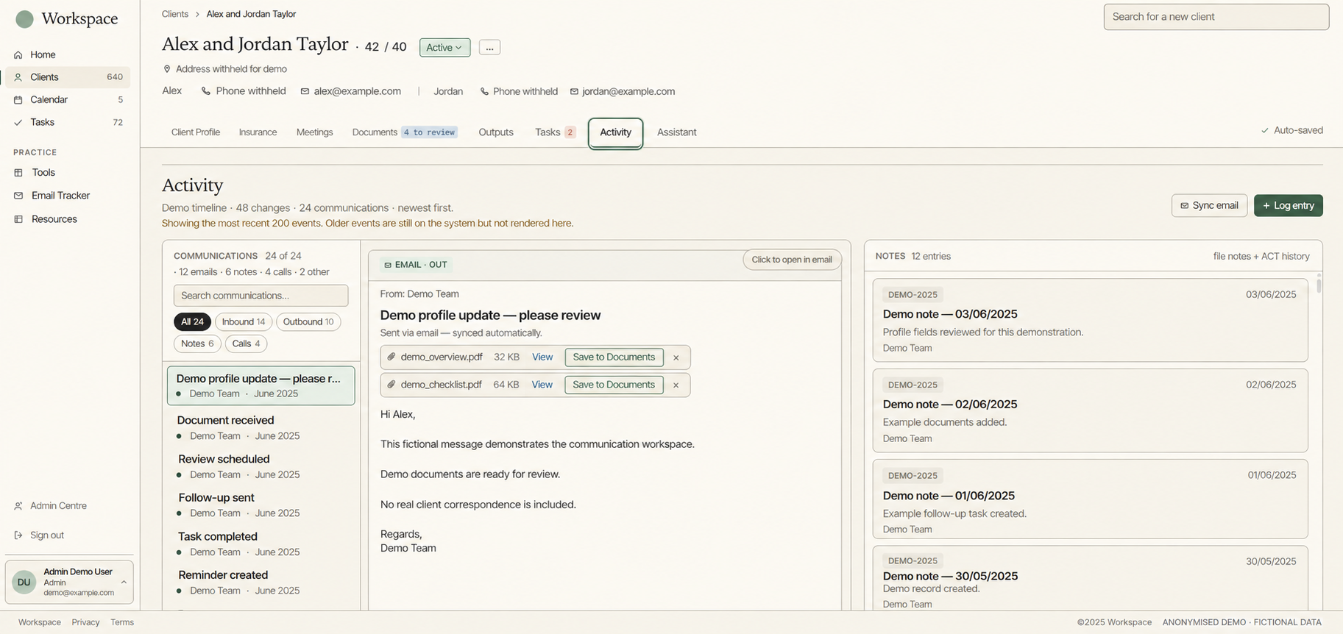This screenshot has width=1343, height=634.
Task: Click the Log entry button
Action: (x=1288, y=206)
